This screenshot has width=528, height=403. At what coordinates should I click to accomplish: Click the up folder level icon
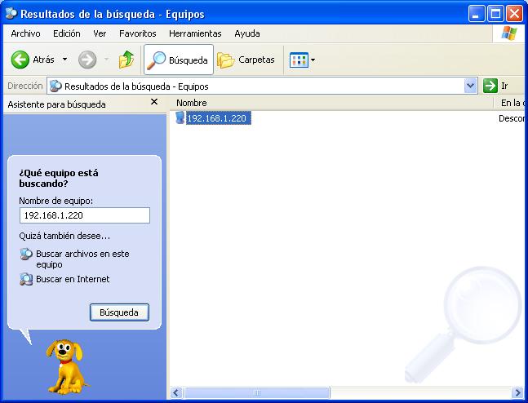tap(126, 60)
